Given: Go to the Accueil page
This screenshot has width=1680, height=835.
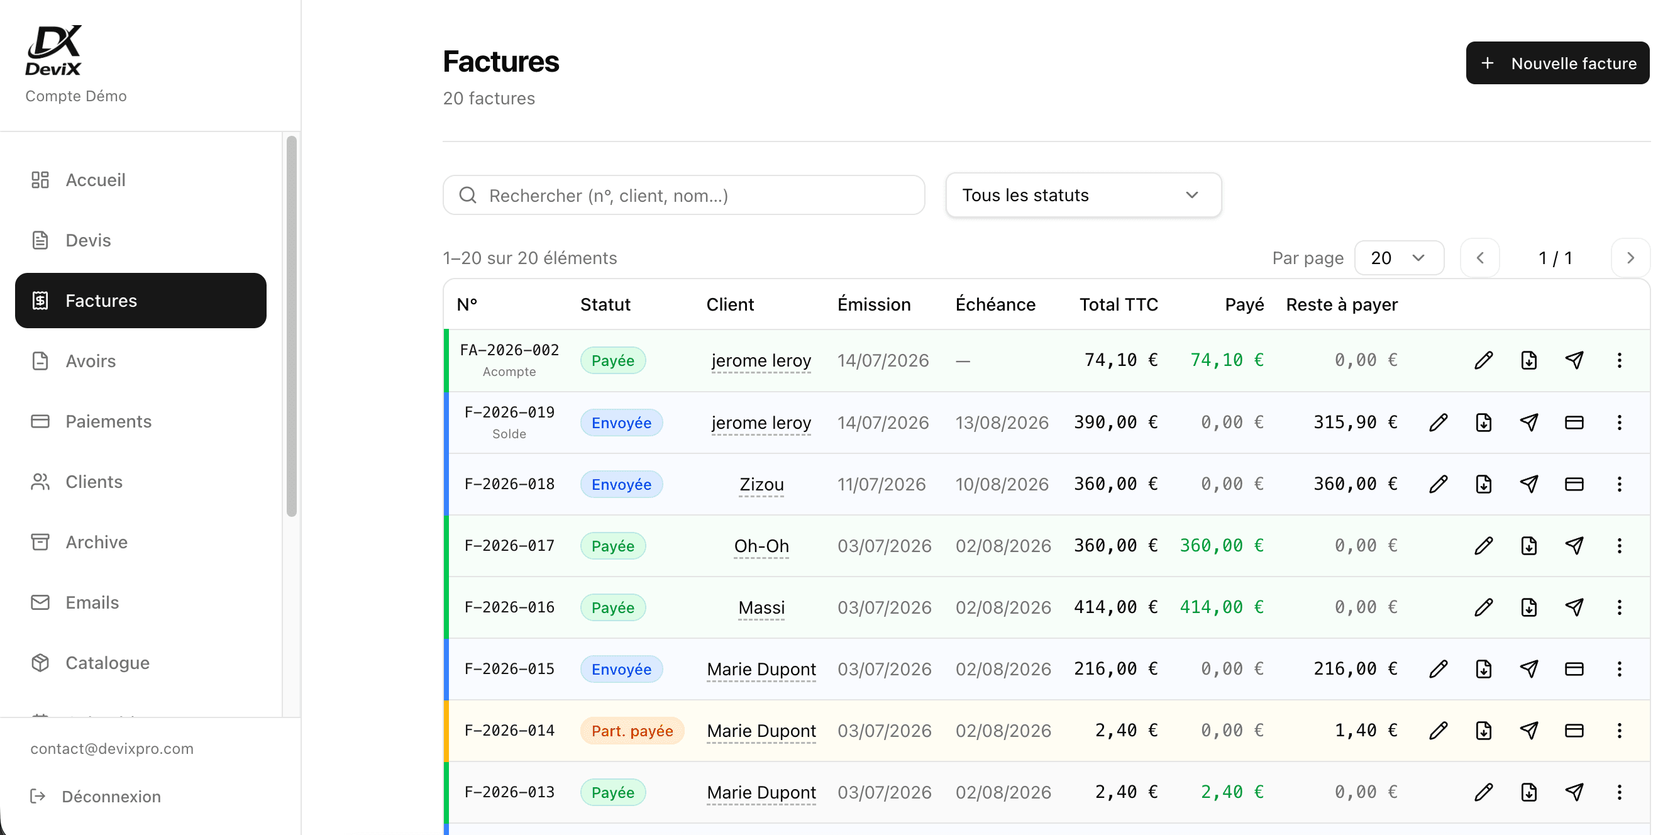Looking at the screenshot, I should coord(141,180).
